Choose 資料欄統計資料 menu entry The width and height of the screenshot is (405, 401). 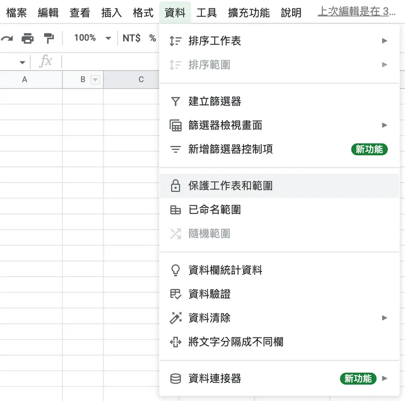click(279, 270)
